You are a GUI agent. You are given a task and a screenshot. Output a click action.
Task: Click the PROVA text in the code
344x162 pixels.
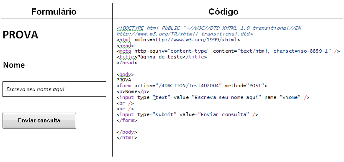click(x=124, y=80)
